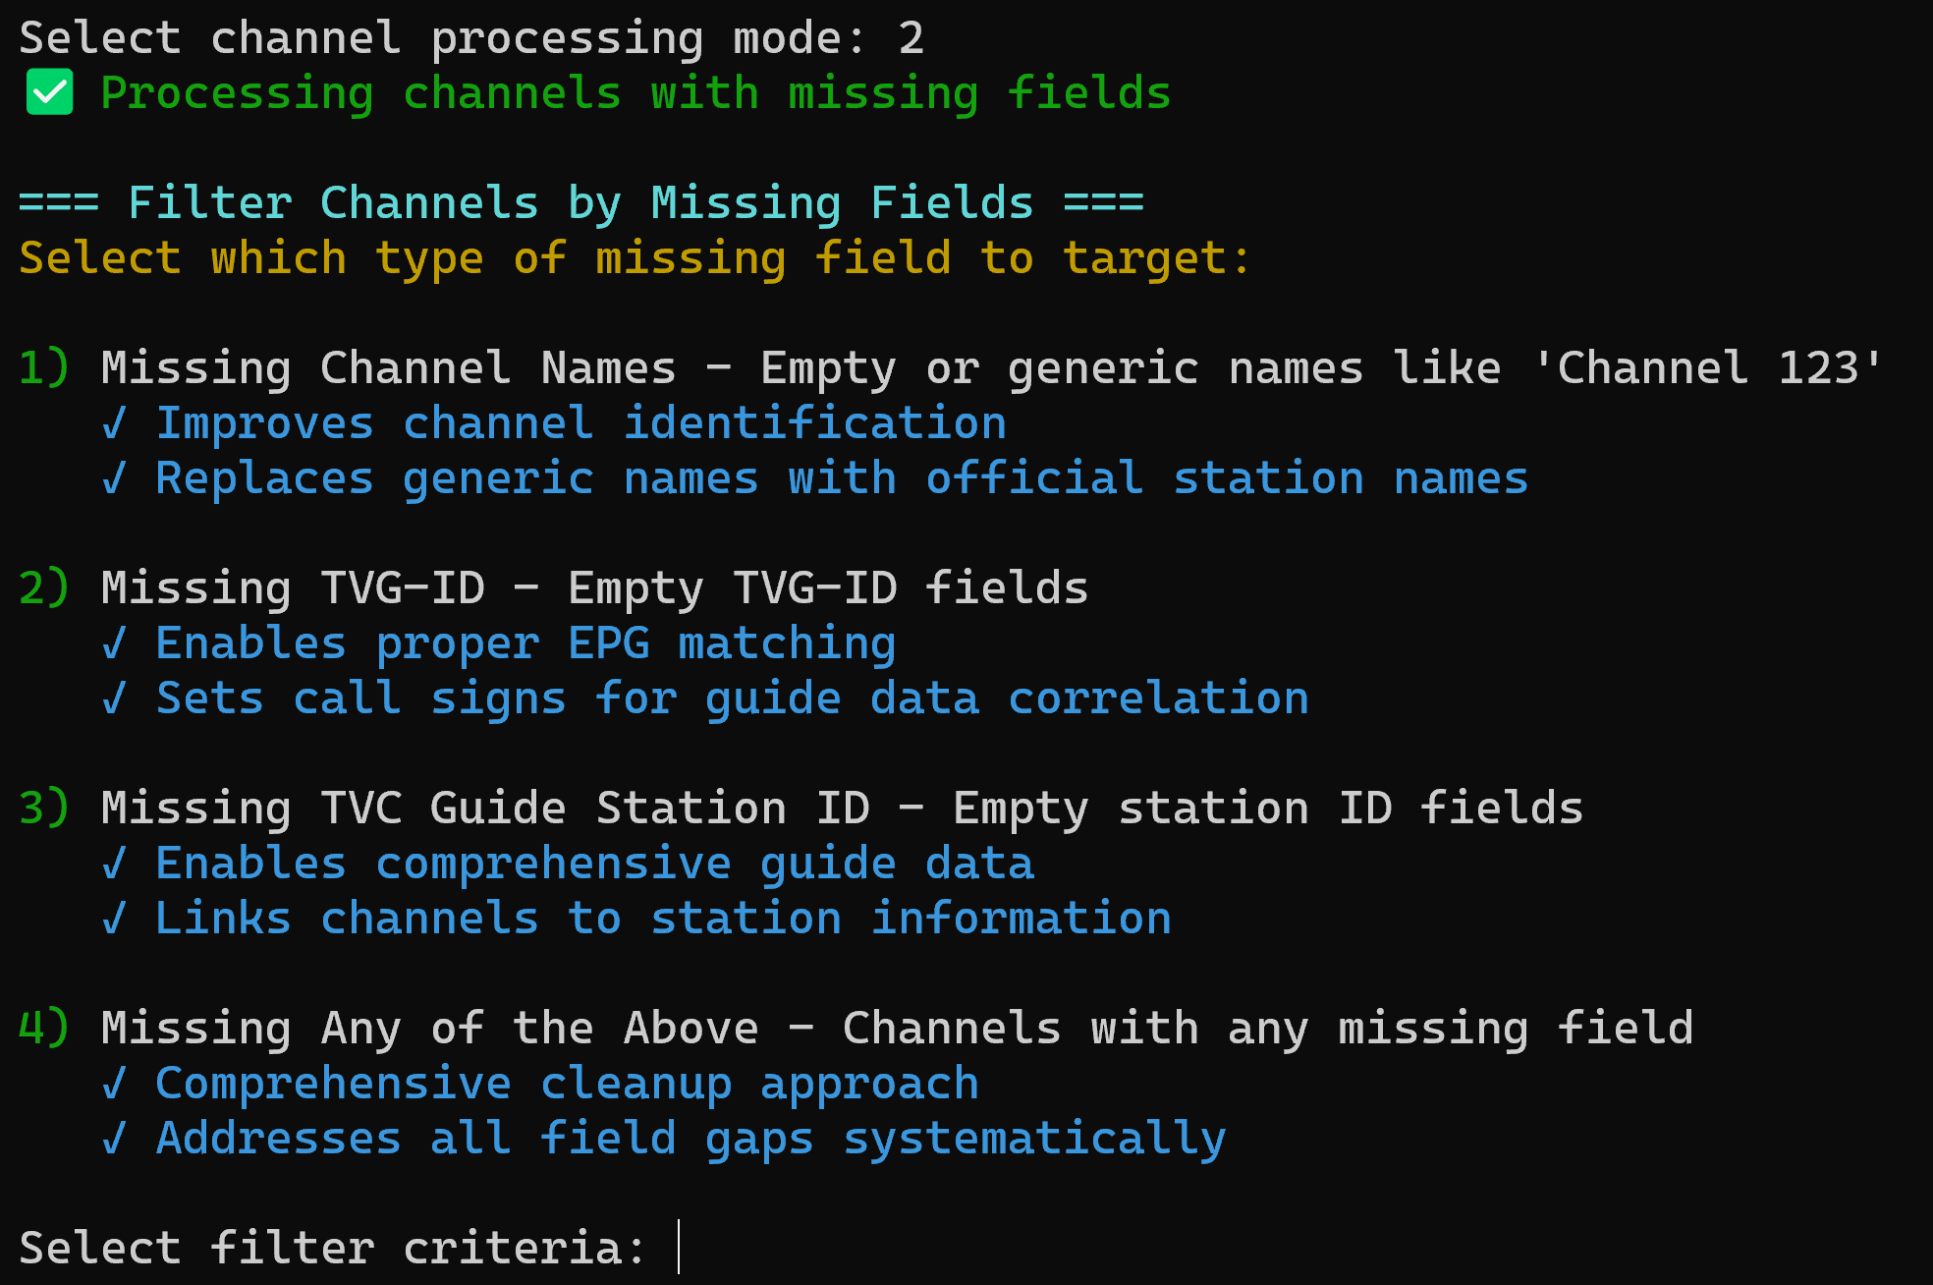Click the green "4)" option number
This screenshot has width=1933, height=1285.
pos(44,1029)
